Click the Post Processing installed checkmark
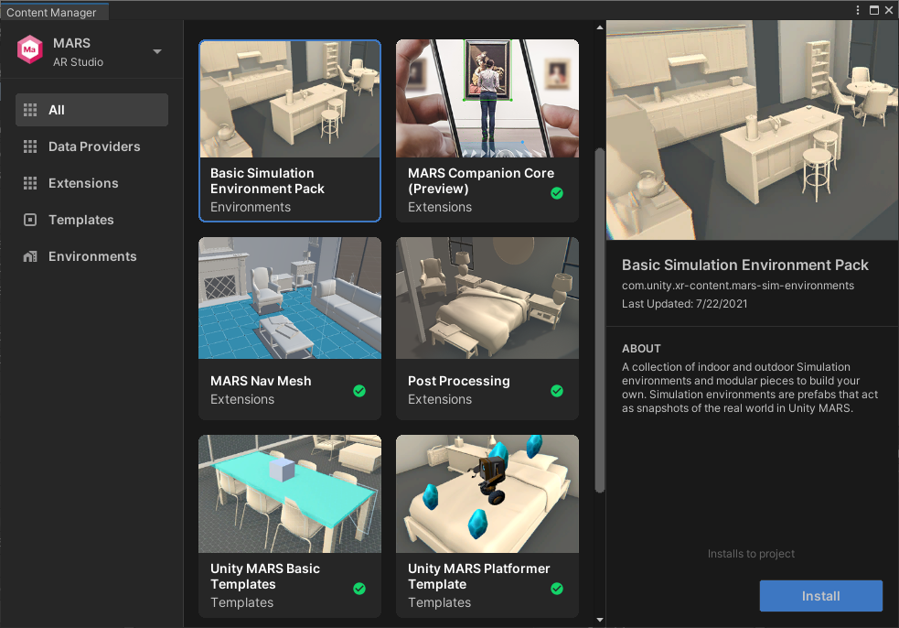Screen dimensions: 899x628 pos(557,391)
